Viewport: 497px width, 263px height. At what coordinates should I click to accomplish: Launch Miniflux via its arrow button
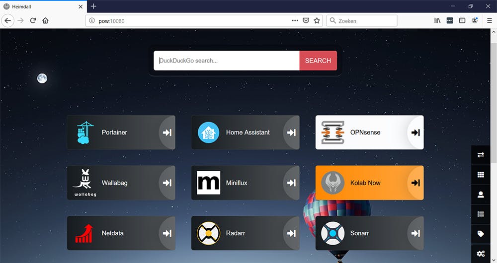[x=291, y=183]
